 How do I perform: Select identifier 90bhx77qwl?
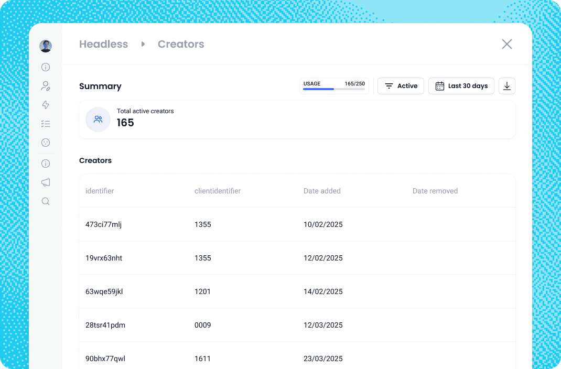(x=105, y=359)
